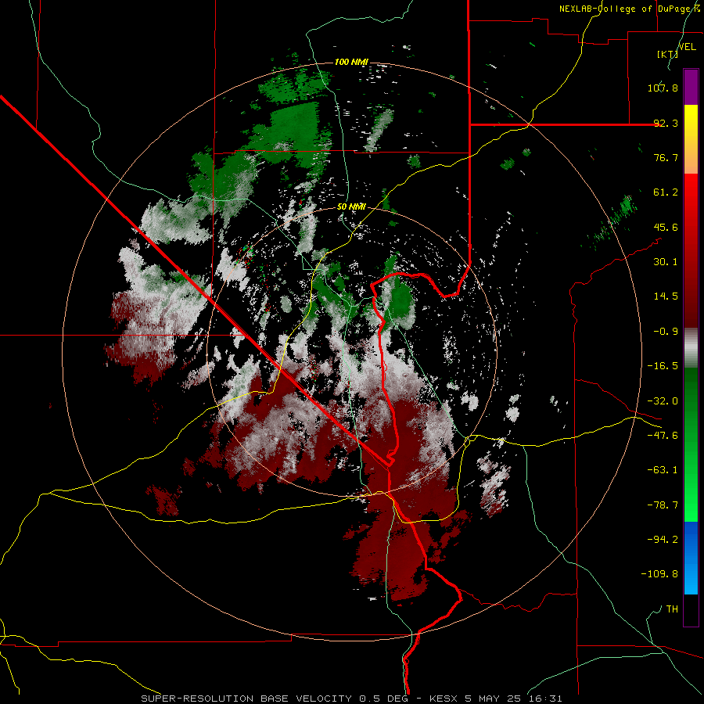Click the 76.7 velocity scale value
Image resolution: width=704 pixels, height=704 pixels.
click(666, 157)
